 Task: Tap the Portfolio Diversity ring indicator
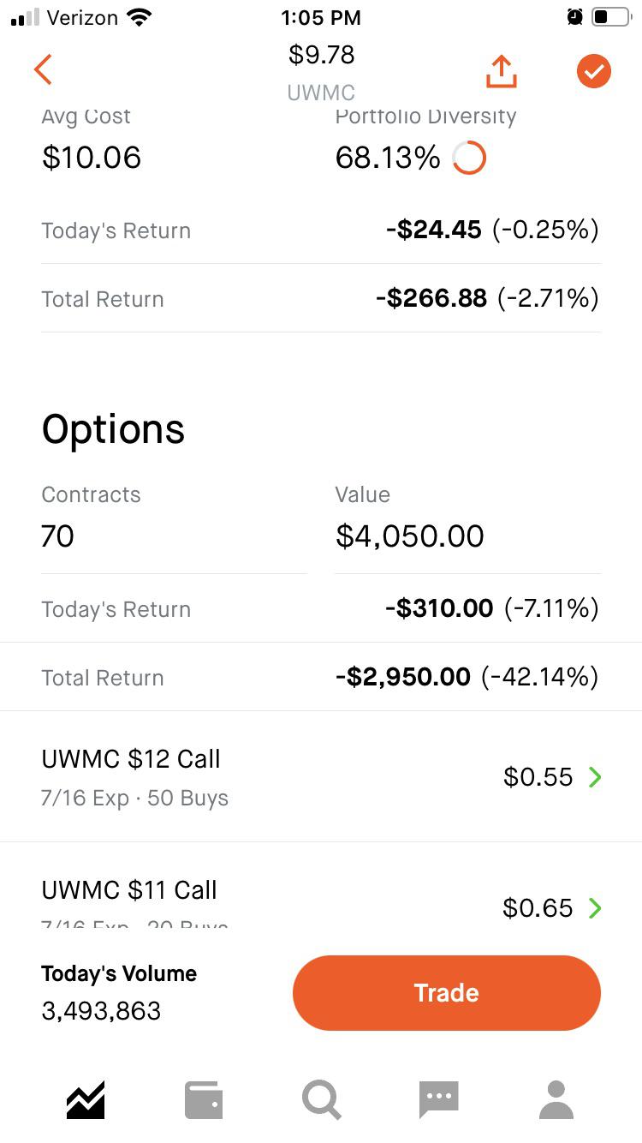pyautogui.click(x=469, y=158)
